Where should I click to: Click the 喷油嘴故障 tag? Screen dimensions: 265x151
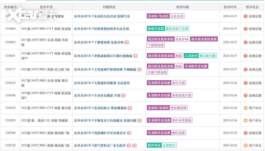(x=179, y=108)
